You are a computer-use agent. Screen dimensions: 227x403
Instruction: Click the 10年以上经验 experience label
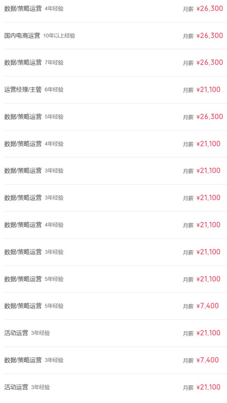(59, 36)
